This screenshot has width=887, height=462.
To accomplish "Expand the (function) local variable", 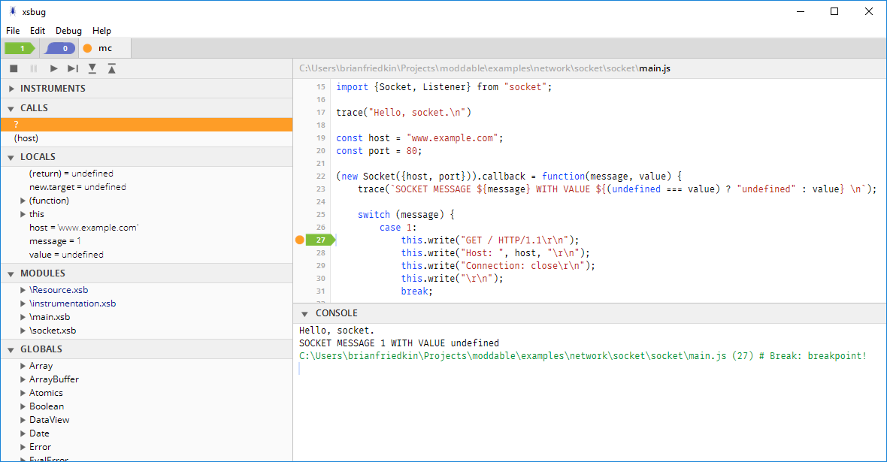I will click(23, 201).
